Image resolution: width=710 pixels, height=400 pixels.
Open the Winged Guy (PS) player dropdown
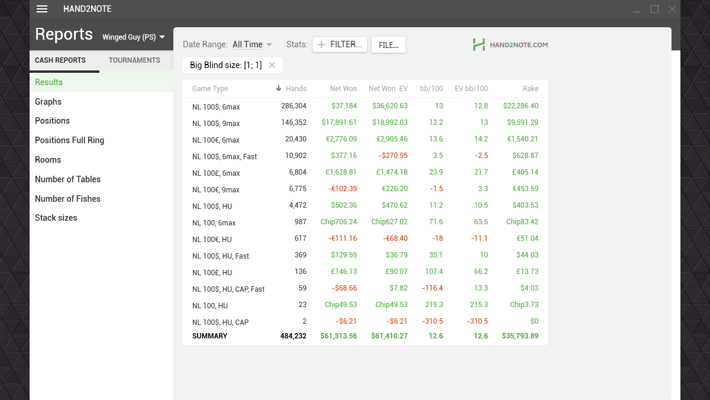[133, 37]
